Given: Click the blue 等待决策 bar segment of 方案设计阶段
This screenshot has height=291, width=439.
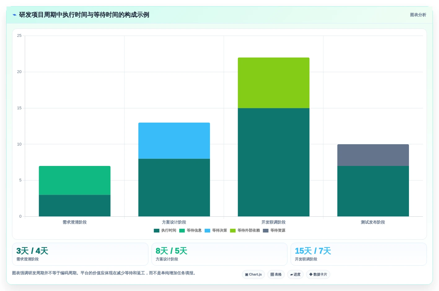Looking at the screenshot, I should pyautogui.click(x=174, y=141).
